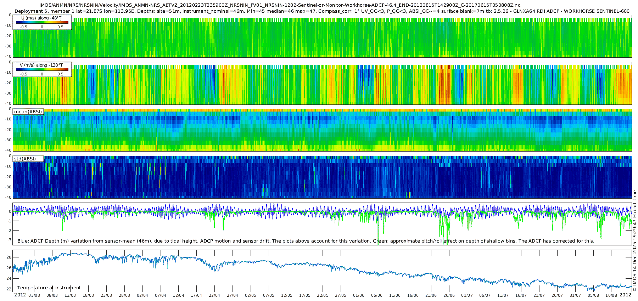Viewport: 638px width, 301px height.
Task: Select the mean(ABSI) panel label
Action: 28,112
